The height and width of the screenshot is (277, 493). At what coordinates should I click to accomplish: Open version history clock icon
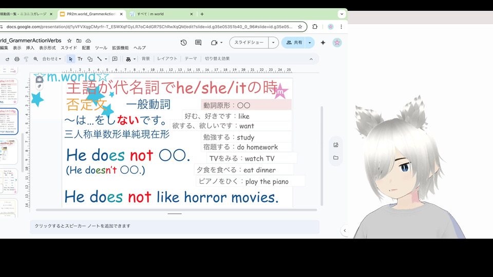184,43
